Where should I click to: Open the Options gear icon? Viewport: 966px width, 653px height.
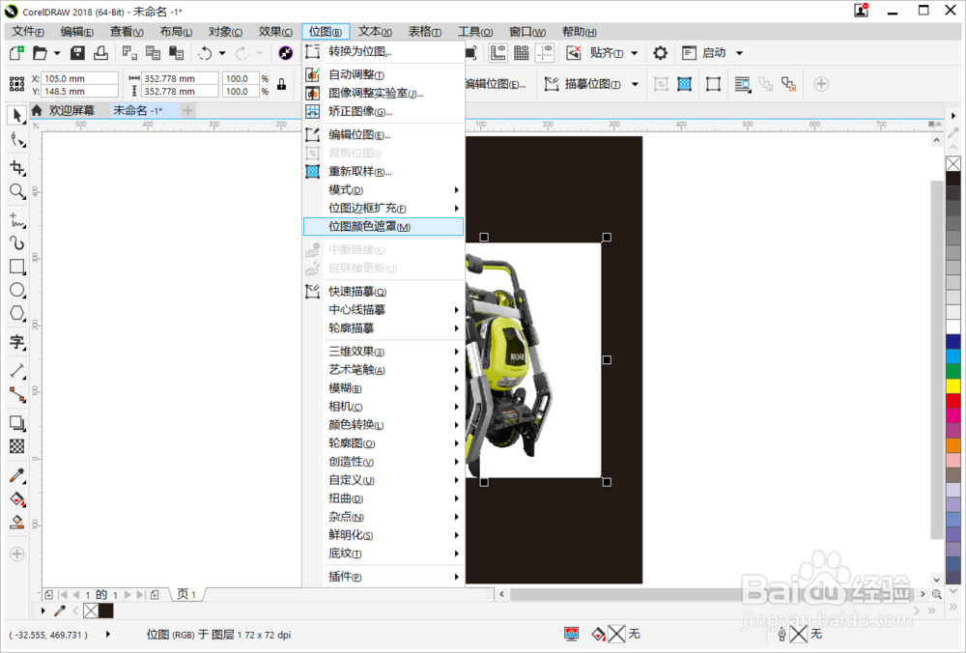click(661, 53)
